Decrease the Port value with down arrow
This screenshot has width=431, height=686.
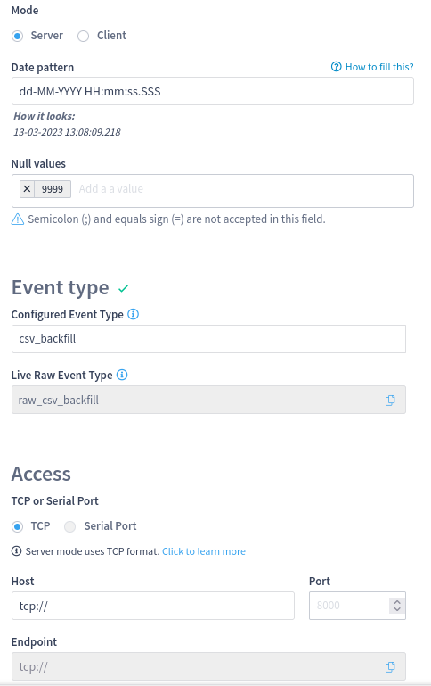(397, 609)
